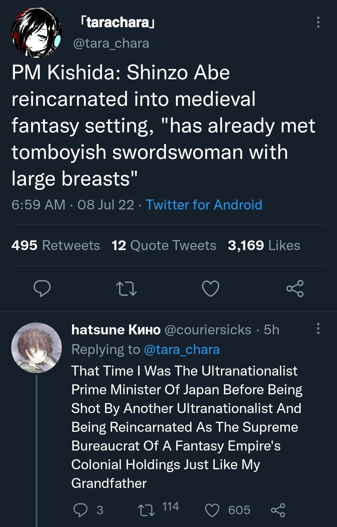Click the Twitter for Android link
The image size is (337, 527).
pos(204,205)
